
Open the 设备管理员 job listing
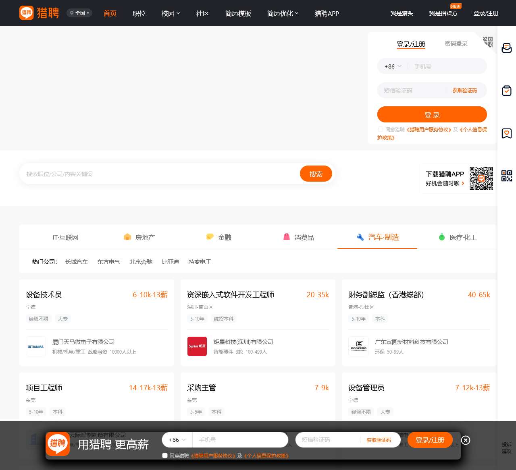pos(366,388)
